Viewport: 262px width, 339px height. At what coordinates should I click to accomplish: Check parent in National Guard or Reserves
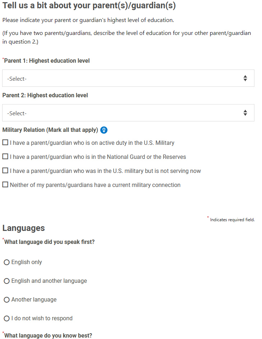pyautogui.click(x=5, y=156)
